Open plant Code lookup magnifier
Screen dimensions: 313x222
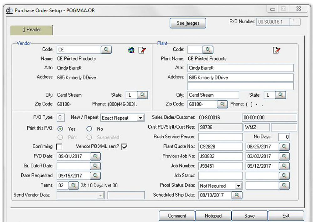[208, 50]
